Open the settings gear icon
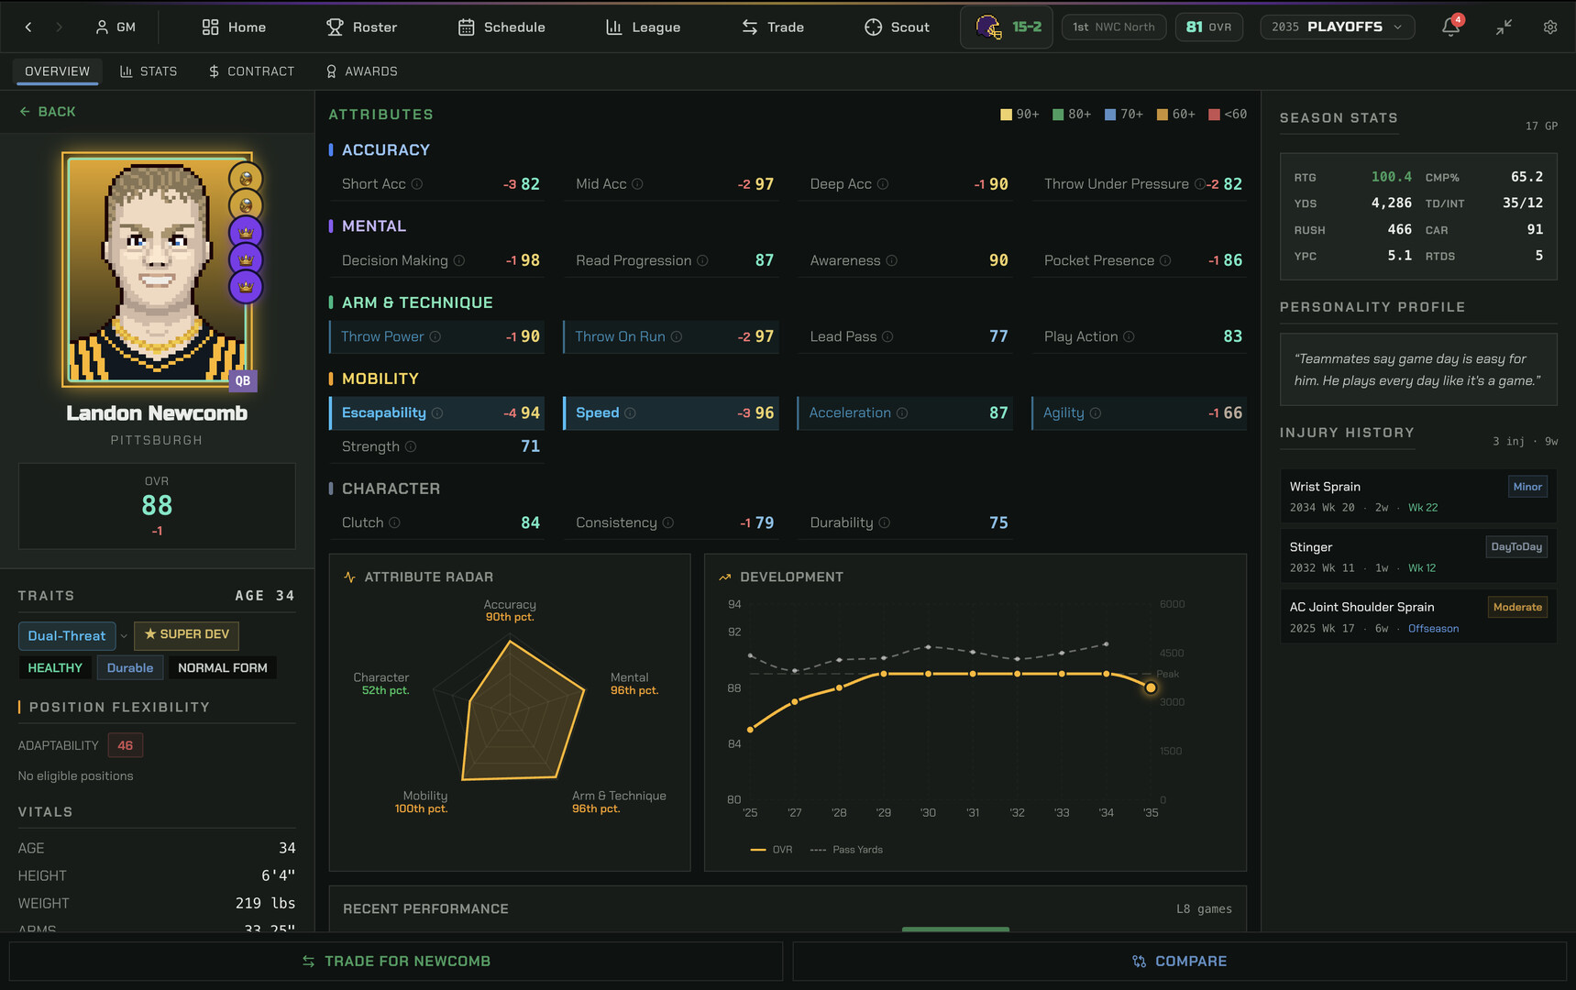The image size is (1576, 990). click(1550, 27)
